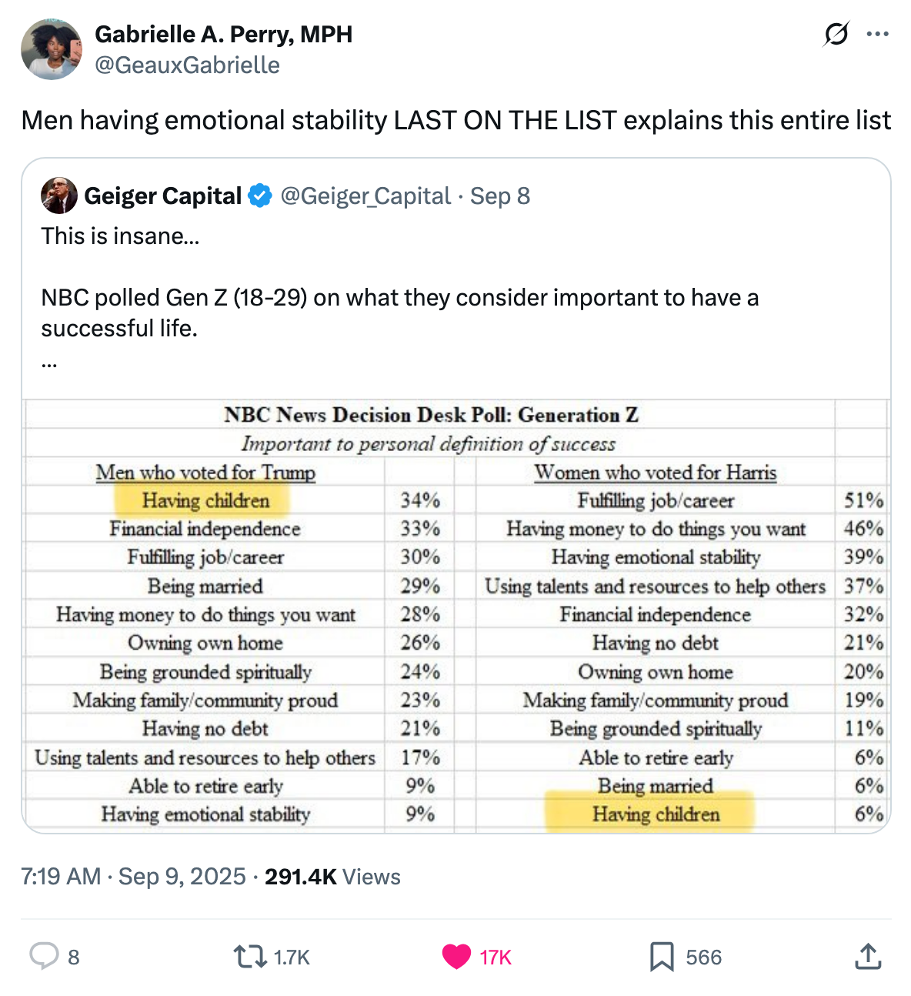Toggle repost on the tweet
This screenshot has width=911, height=996.
[x=250, y=957]
